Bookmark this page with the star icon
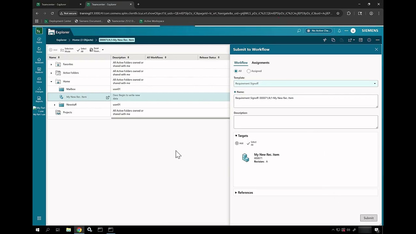416x234 pixels. coord(338,13)
